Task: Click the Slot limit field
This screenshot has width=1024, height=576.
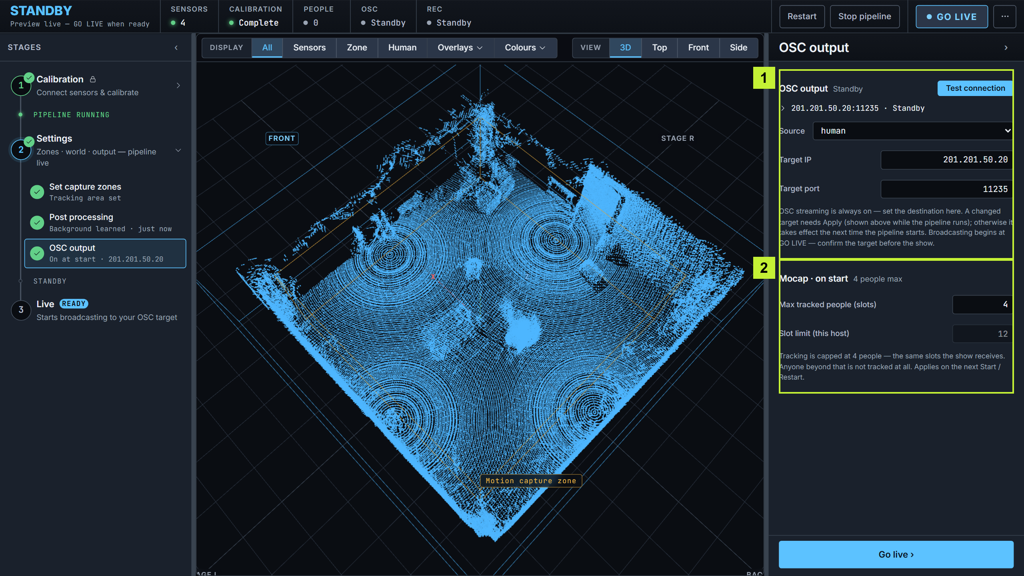Action: 983,334
